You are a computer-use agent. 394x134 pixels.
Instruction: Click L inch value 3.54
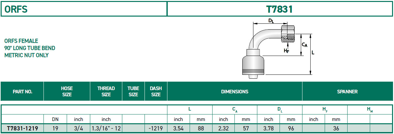pyautogui.click(x=178, y=128)
